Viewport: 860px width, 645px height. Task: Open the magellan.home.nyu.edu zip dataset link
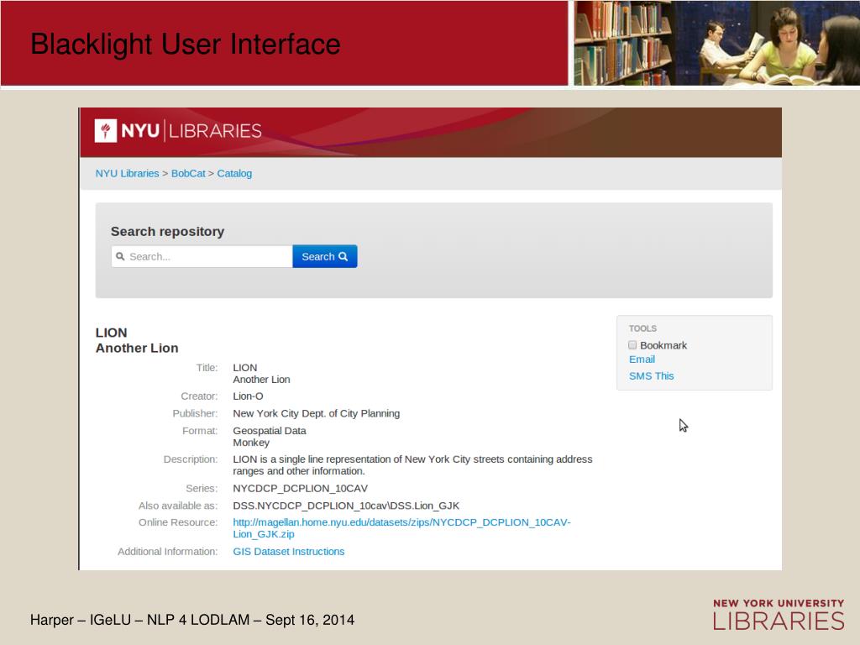[x=401, y=528]
